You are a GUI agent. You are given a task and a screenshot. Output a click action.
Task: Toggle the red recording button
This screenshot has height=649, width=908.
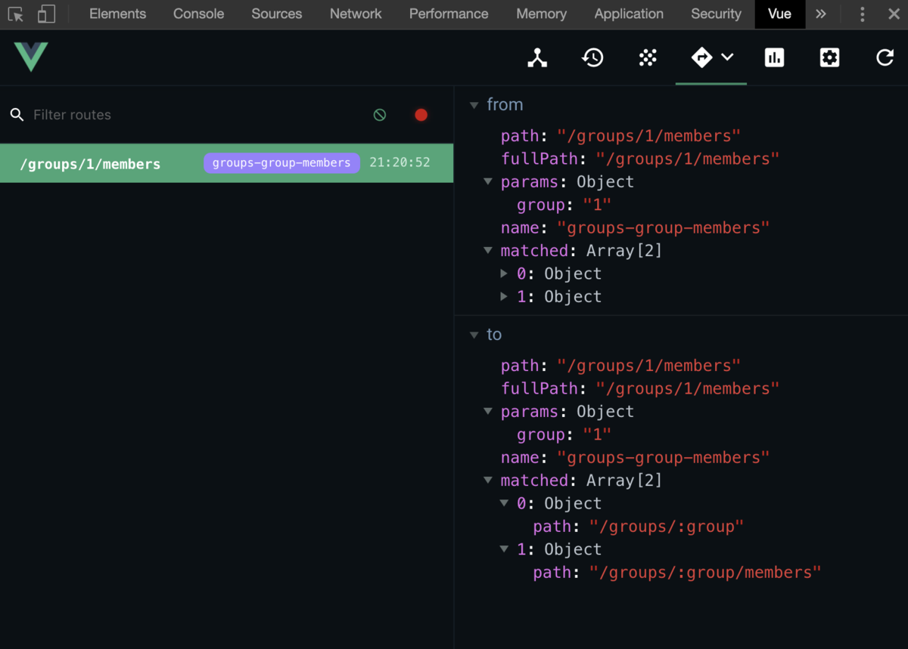click(421, 115)
